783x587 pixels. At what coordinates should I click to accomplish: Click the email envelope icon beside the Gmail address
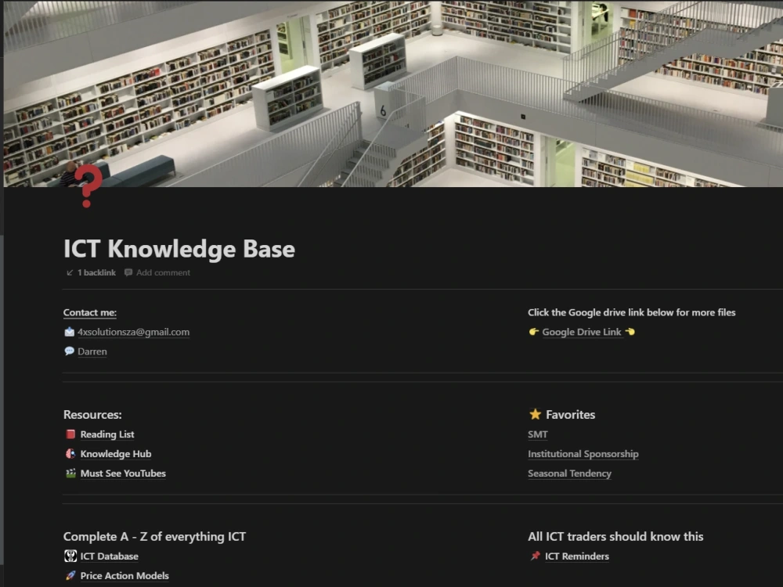[x=68, y=331]
